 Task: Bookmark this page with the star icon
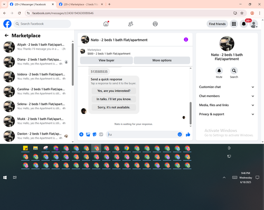242,13
